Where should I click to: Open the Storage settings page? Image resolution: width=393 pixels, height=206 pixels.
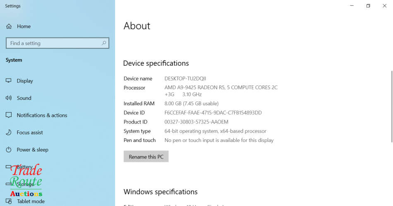click(x=26, y=184)
